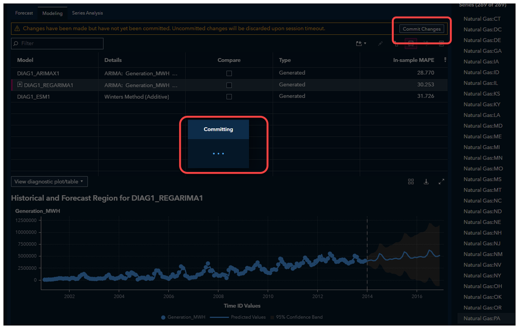Select series Natural Gas:KS
Screen dimensions: 519x329
(482, 94)
